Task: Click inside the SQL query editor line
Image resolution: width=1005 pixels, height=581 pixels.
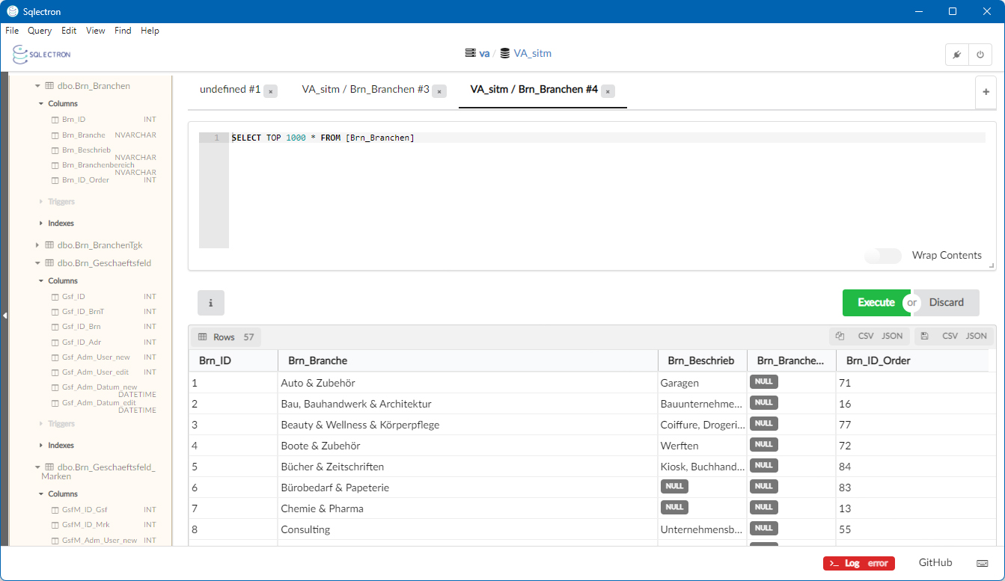Action: (x=608, y=138)
